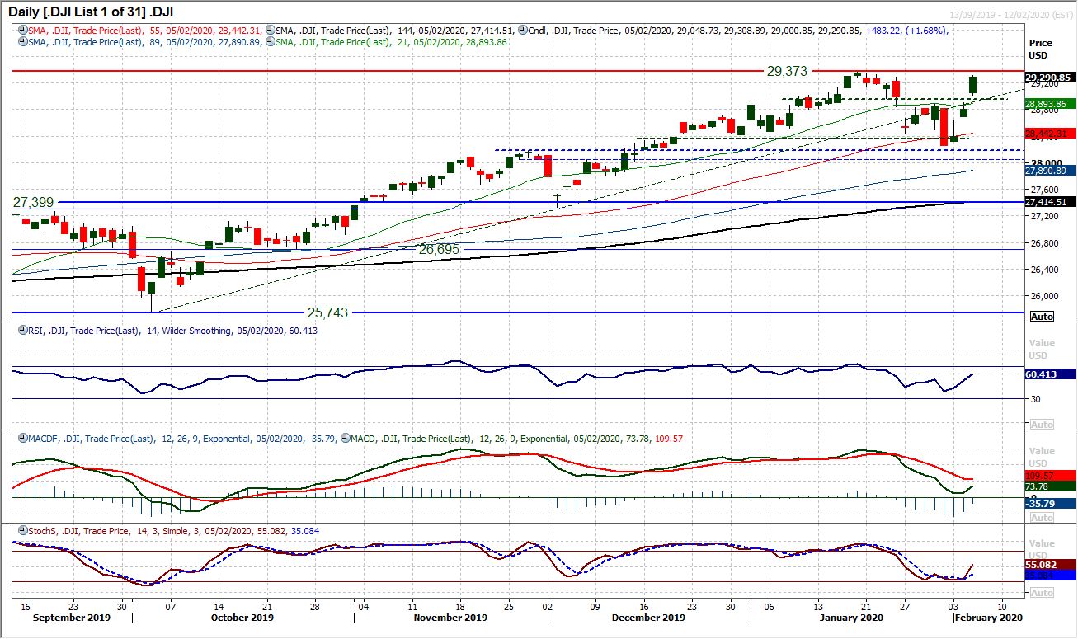
Task: Click the StochS 14, 3 legend text
Action: (x=172, y=531)
